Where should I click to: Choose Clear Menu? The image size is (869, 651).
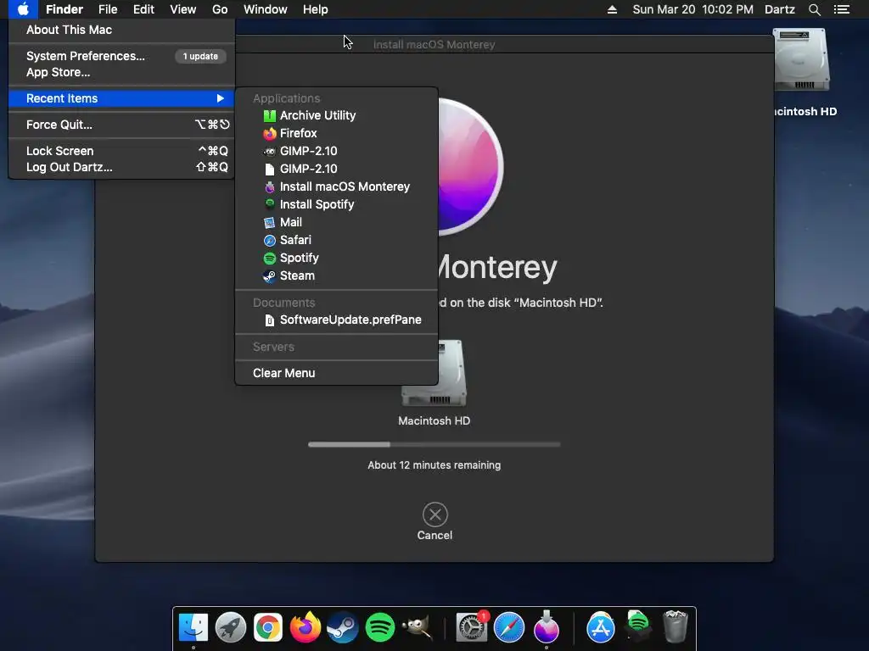pyautogui.click(x=336, y=373)
